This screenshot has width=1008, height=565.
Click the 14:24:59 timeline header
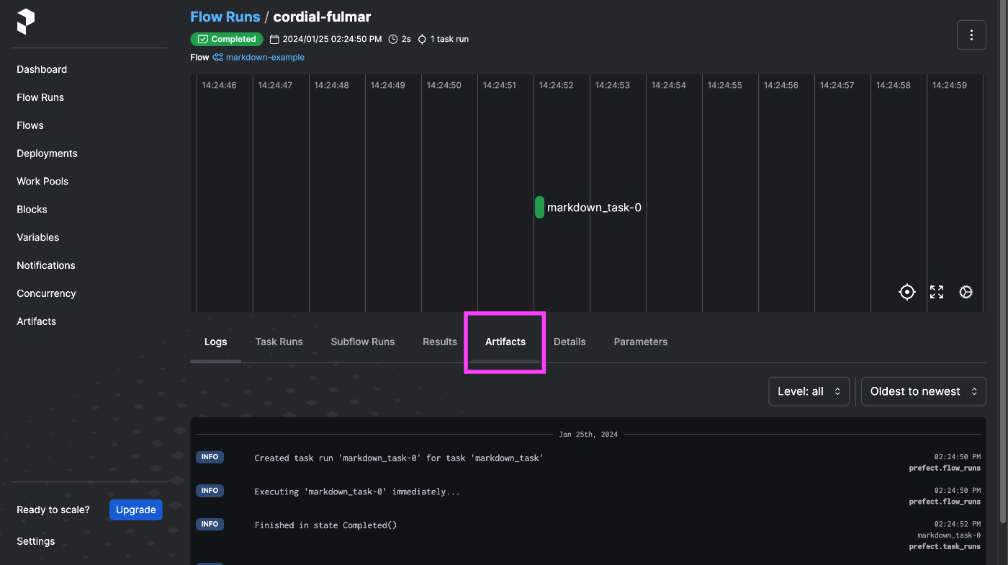[x=950, y=85]
